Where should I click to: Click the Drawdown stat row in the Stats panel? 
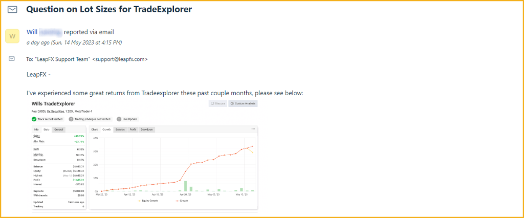click(58, 160)
